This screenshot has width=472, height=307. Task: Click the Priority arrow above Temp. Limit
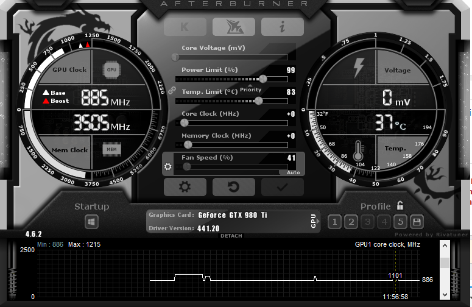(x=250, y=85)
